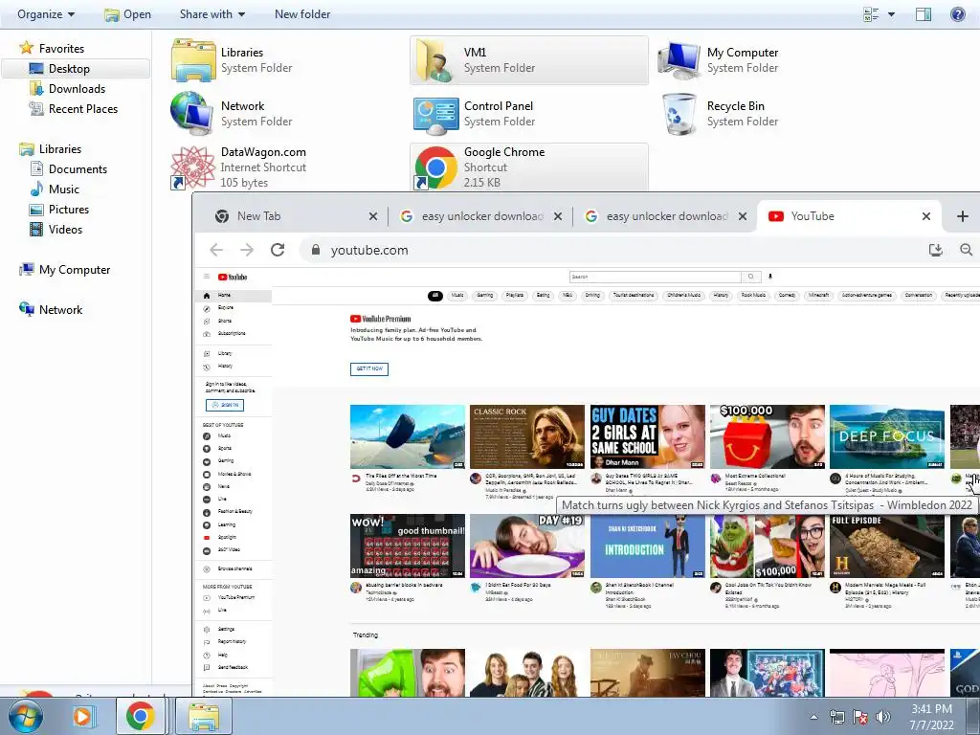Open Subscriptions in YouTube sidebar
This screenshot has height=735, width=980.
233,334
